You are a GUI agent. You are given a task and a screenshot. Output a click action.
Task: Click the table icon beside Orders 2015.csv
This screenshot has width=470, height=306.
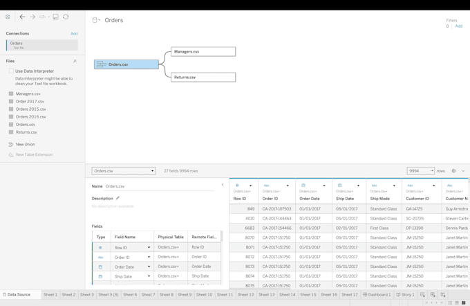click(11, 109)
